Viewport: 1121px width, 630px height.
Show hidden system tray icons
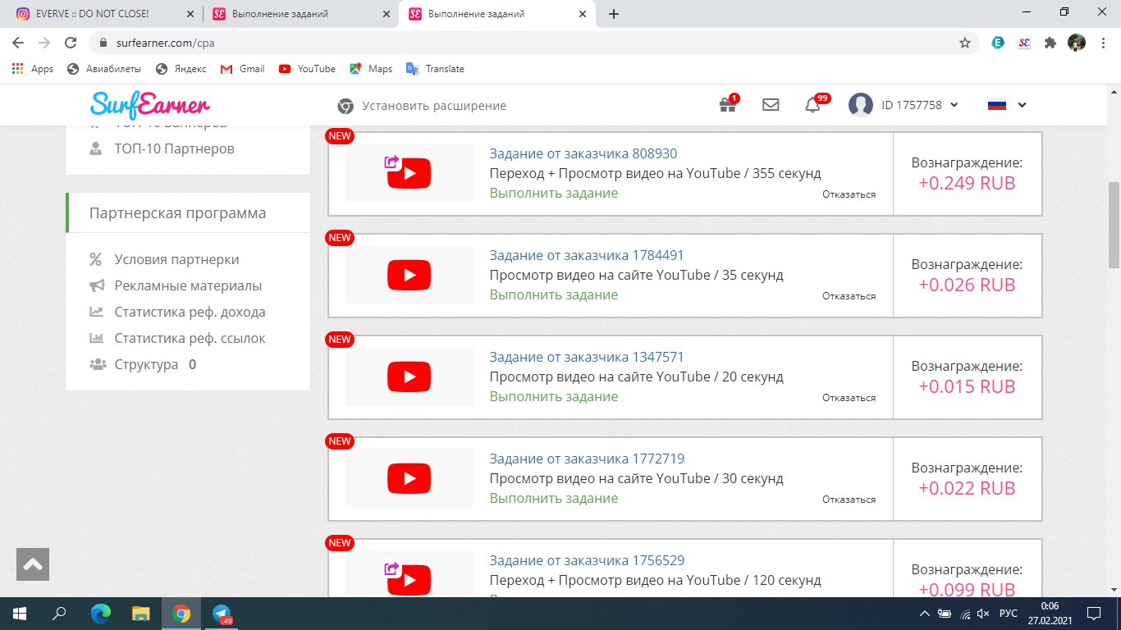point(925,614)
